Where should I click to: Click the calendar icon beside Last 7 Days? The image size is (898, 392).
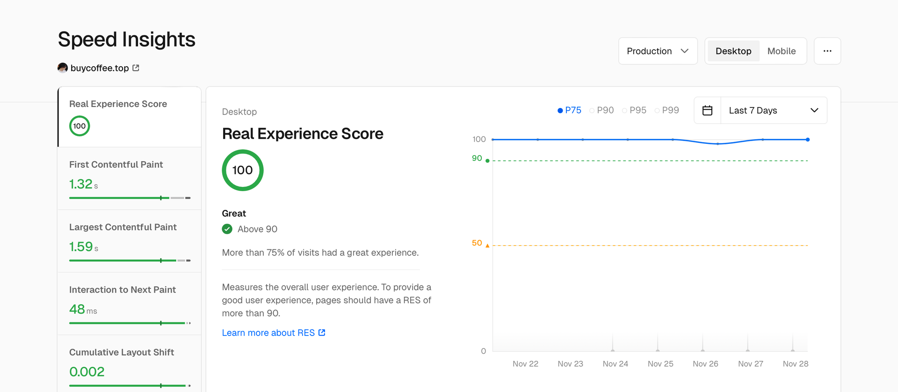[707, 110]
